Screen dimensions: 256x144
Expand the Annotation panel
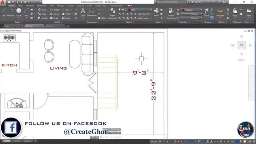point(93,22)
